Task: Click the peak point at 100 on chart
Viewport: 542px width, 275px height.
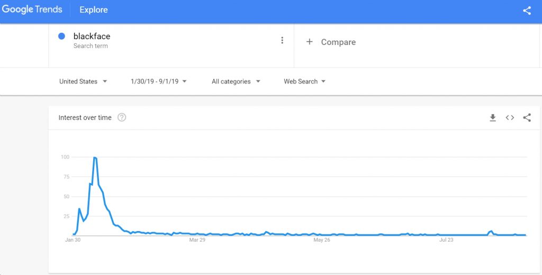Action: 94,158
